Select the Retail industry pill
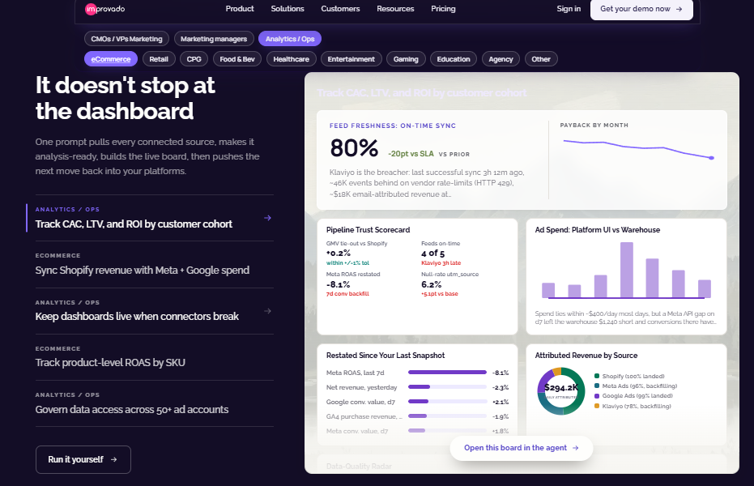This screenshot has width=754, height=486. (x=159, y=59)
